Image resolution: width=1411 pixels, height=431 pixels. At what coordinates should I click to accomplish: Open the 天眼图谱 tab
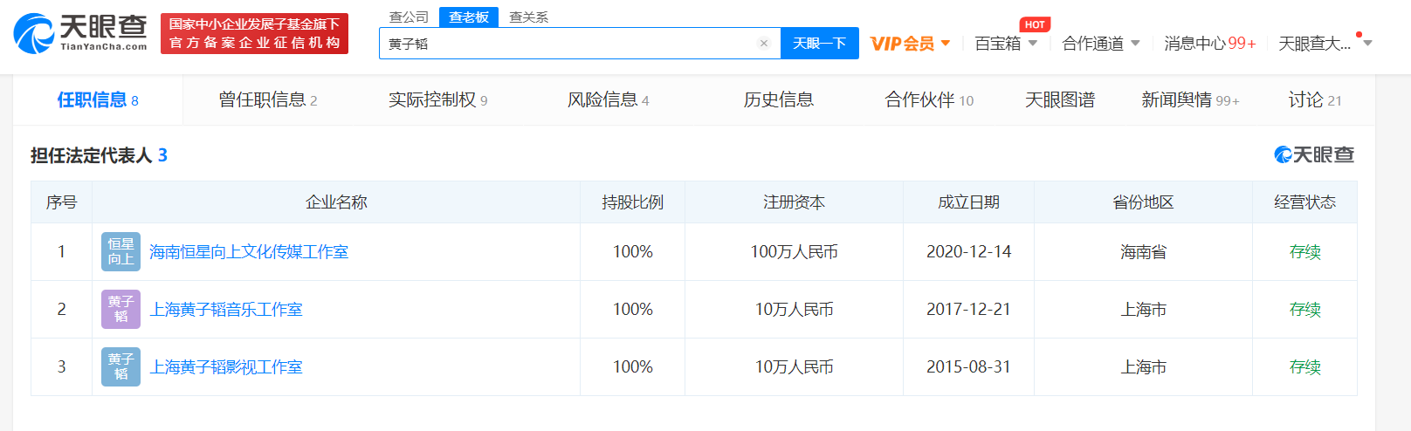[x=1060, y=100]
